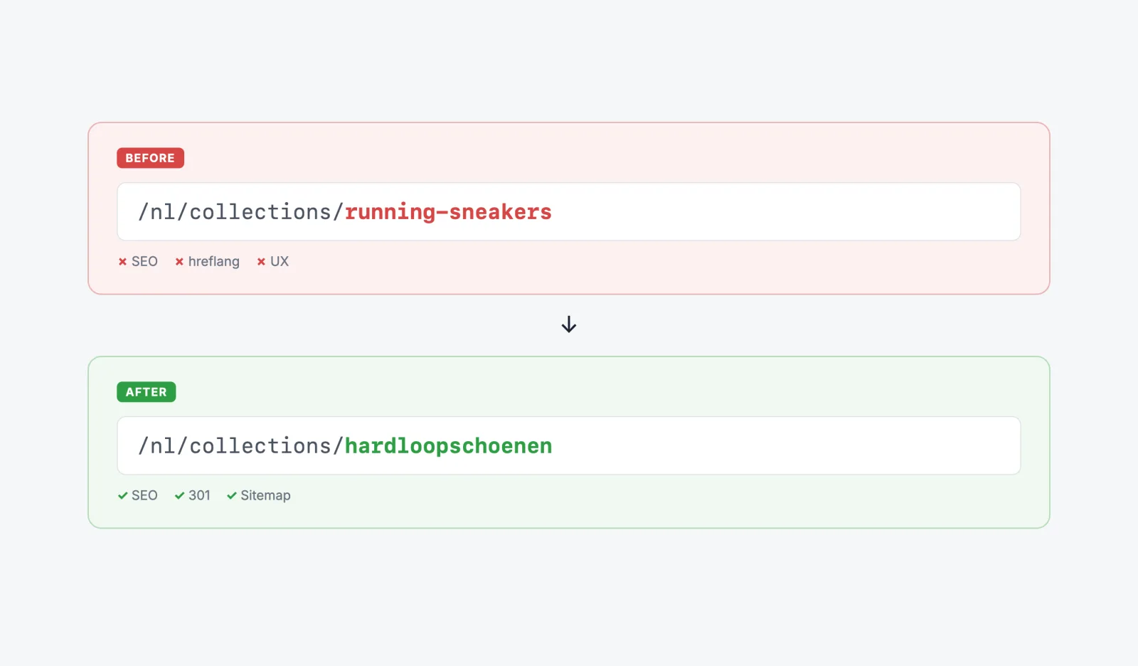Click the green checkmark beside 301
The image size is (1138, 666).
[179, 496]
